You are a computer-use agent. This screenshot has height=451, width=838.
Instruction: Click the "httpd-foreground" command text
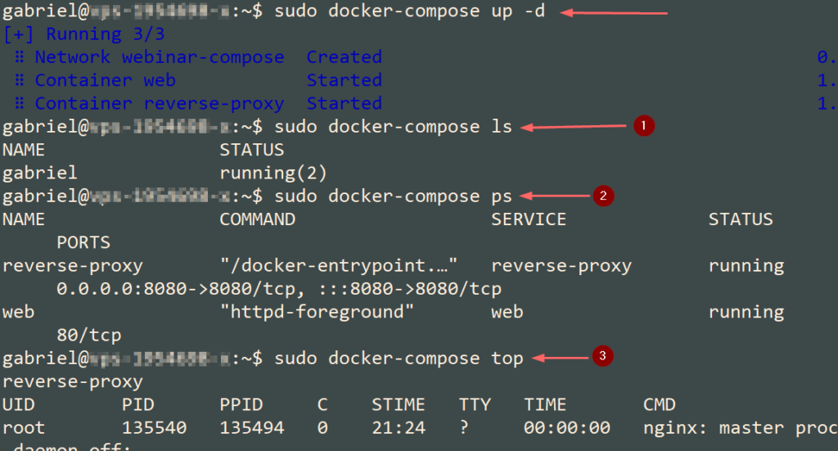(x=311, y=312)
